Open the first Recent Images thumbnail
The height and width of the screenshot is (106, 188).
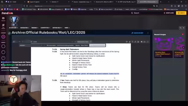coord(163,44)
